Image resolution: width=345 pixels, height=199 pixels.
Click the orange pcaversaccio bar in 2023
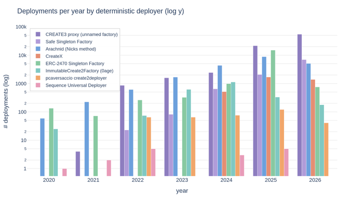tap(193, 146)
